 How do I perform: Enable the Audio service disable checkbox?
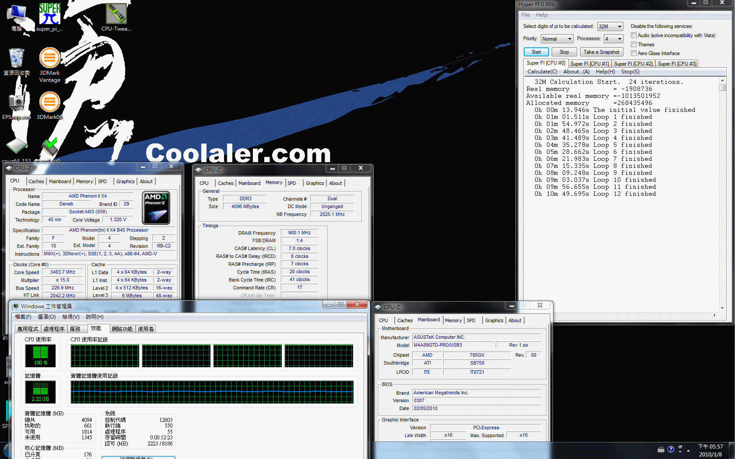(x=633, y=35)
